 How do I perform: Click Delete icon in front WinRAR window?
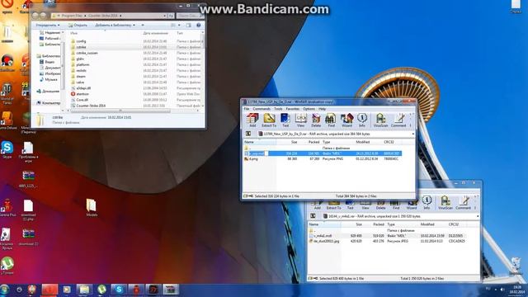316,120
